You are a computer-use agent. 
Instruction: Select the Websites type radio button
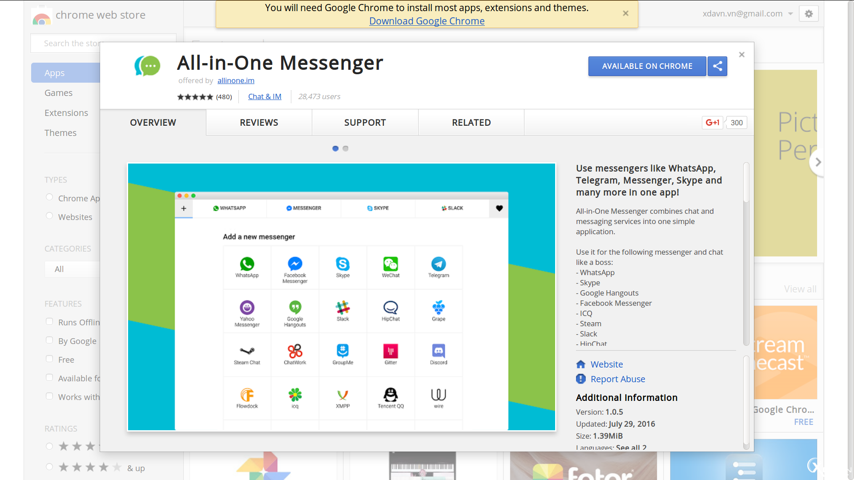point(49,216)
